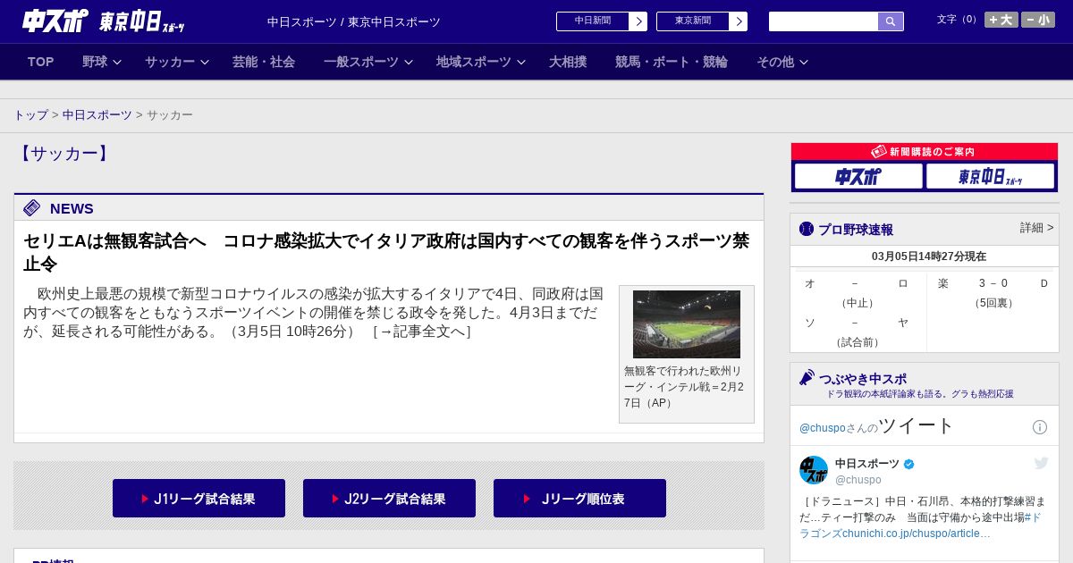Open プロ野球速報 heading link

click(x=856, y=230)
